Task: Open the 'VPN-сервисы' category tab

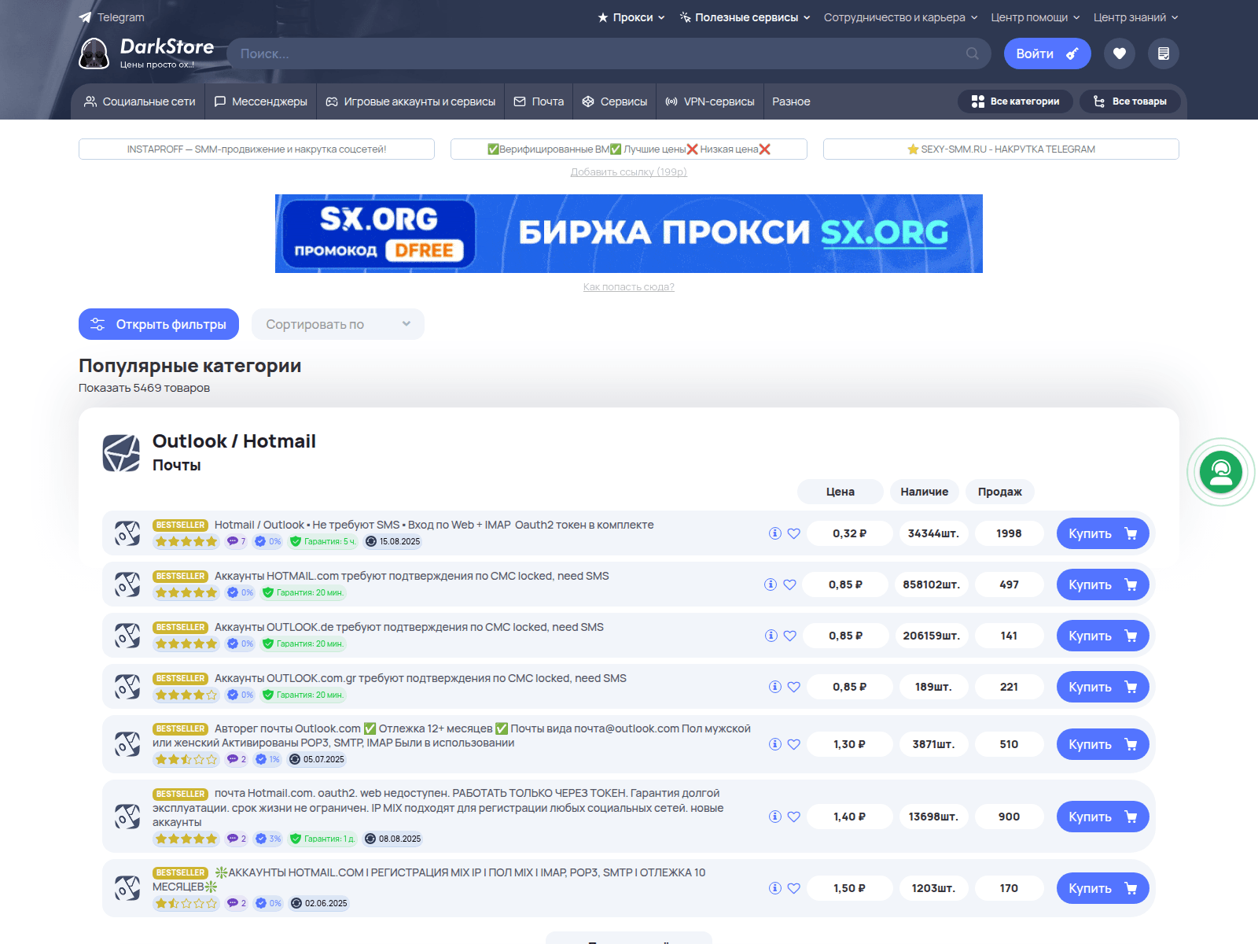Action: point(710,101)
